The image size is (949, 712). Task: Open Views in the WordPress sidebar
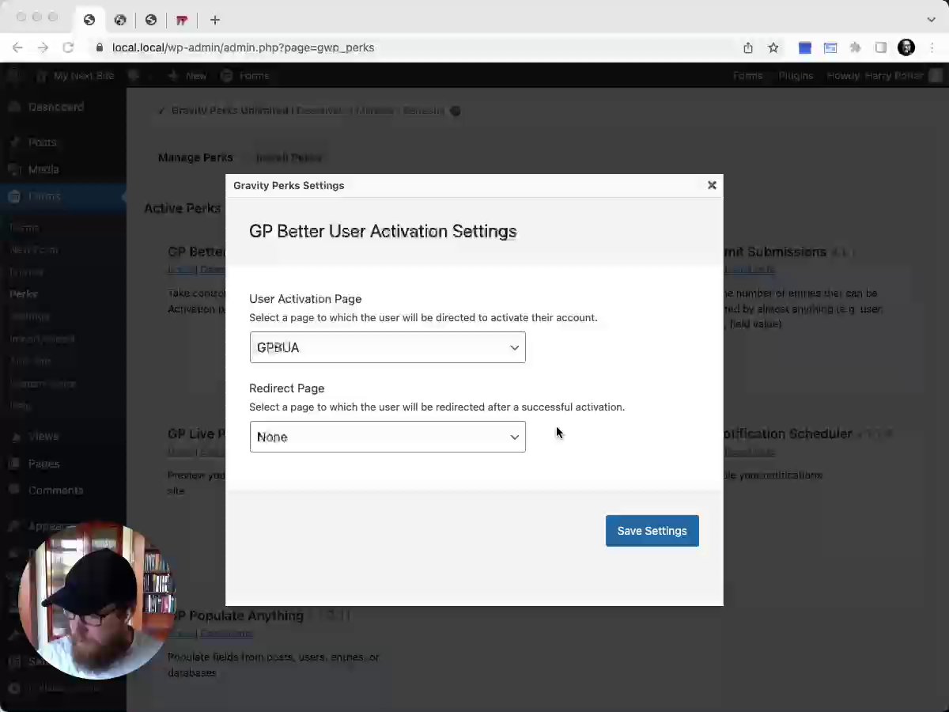point(43,436)
